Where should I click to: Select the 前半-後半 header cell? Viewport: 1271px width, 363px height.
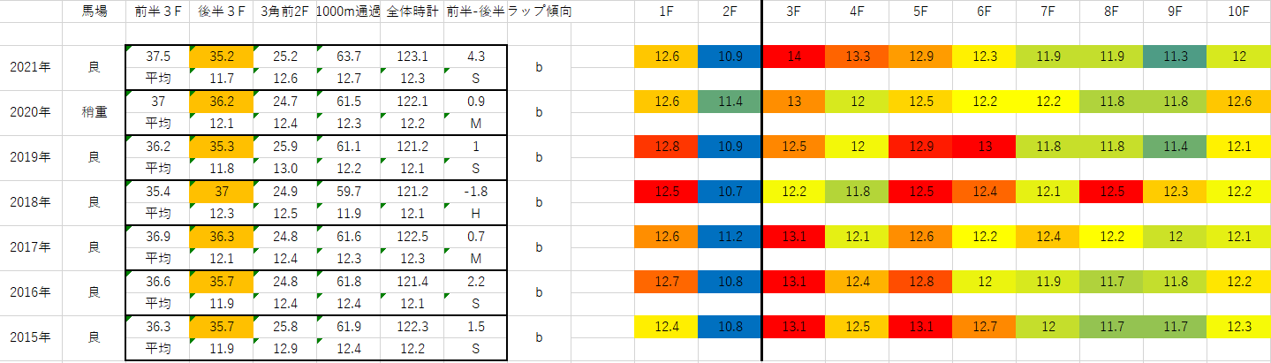pos(475,12)
